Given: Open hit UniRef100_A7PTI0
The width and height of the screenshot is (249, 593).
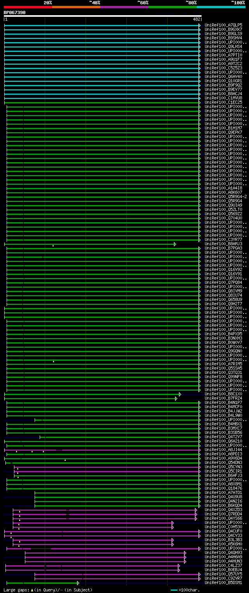Looking at the screenshot, I should 223,55.
